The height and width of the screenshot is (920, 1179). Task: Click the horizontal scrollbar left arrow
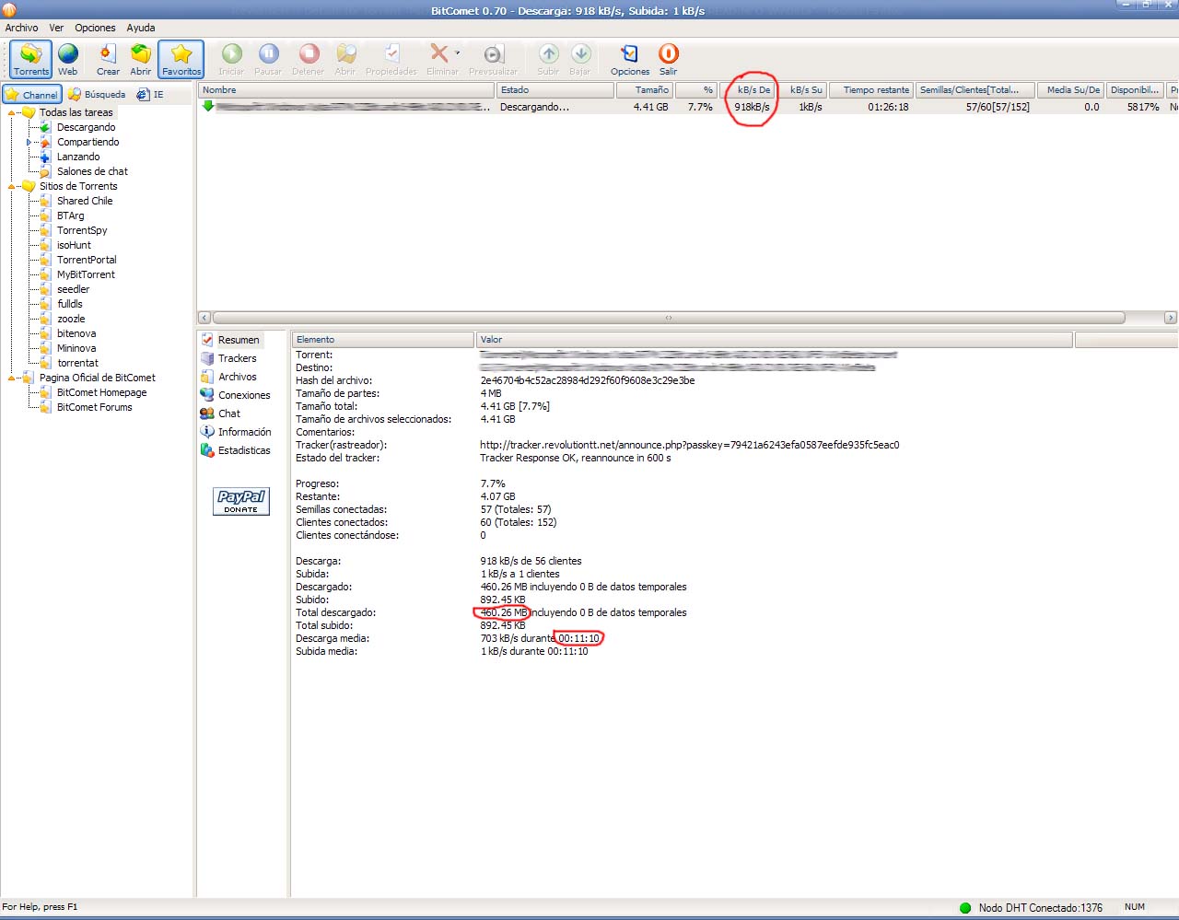(204, 318)
